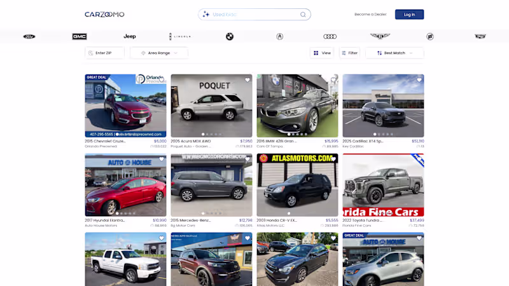Click the grid View icon

(316, 53)
